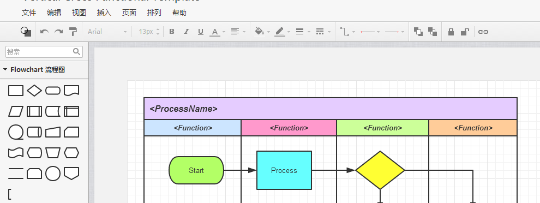Click the shape style theme icon

pos(26,31)
